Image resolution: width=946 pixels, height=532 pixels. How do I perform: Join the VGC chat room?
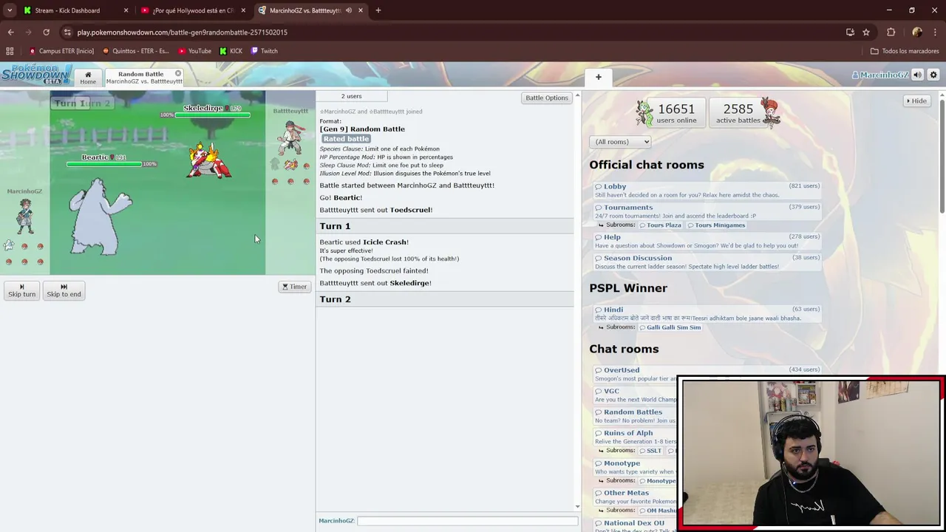(x=635, y=395)
